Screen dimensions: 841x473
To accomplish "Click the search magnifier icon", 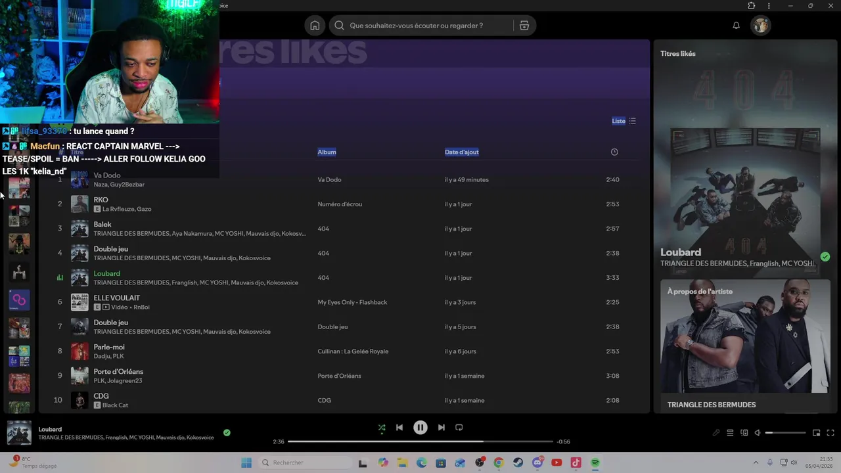I will pos(339,26).
